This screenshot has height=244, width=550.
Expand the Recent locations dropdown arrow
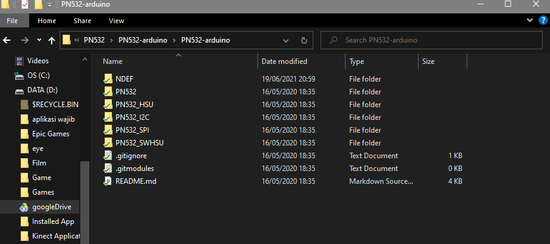coord(39,40)
